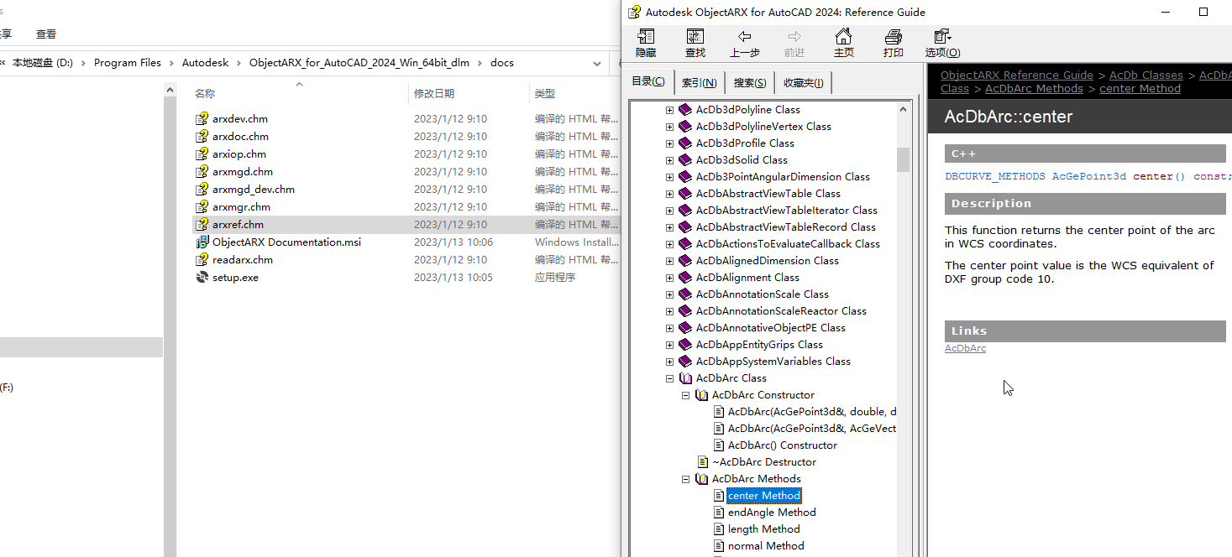Click Explorer navigation pane scroll up arrow
This screenshot has width=1232, height=557.
coord(170,91)
